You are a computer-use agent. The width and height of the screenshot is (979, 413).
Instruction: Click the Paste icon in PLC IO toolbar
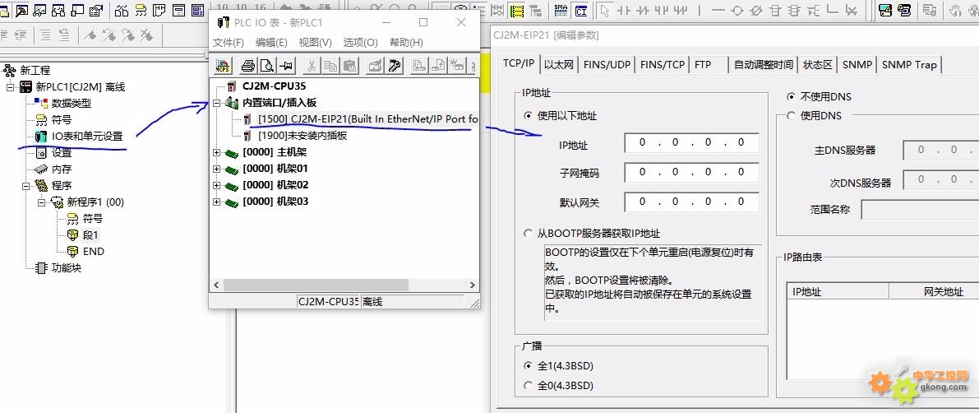coord(350,66)
